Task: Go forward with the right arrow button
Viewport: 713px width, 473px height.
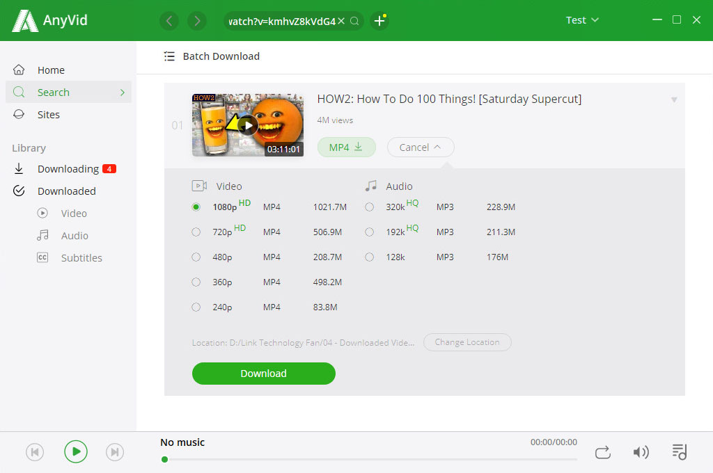Action: (197, 21)
